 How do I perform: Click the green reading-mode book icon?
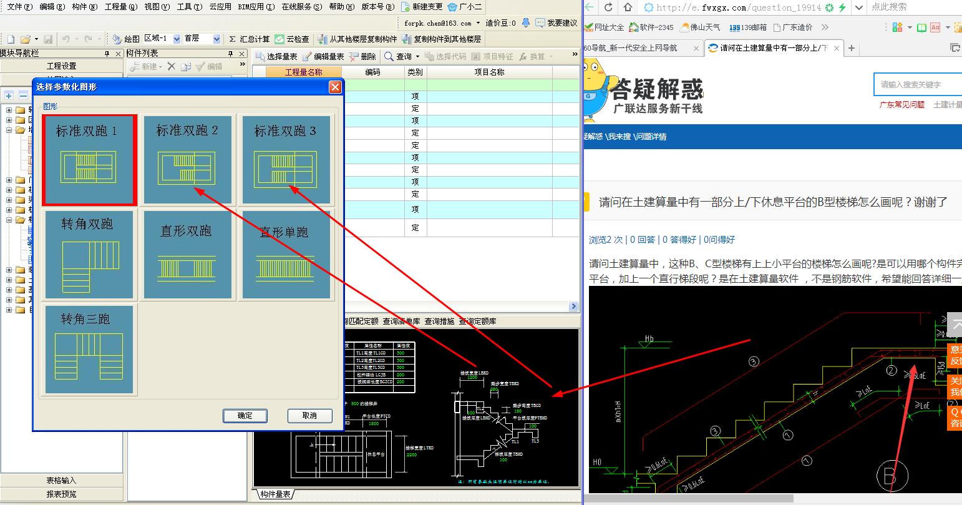pyautogui.click(x=922, y=27)
